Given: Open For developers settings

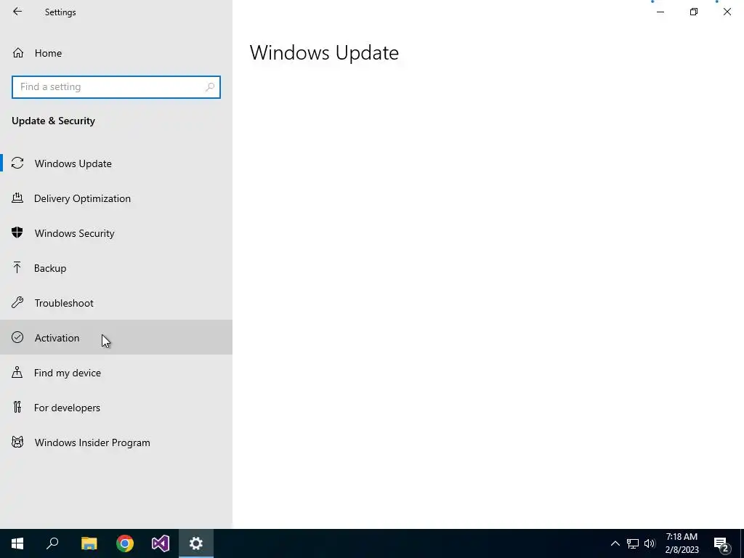Looking at the screenshot, I should point(116,408).
